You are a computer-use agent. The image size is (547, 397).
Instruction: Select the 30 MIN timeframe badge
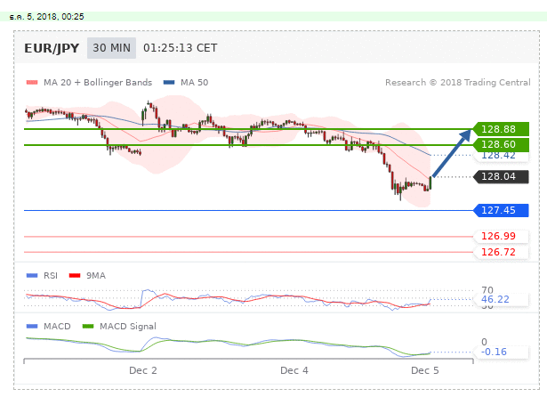click(x=111, y=48)
